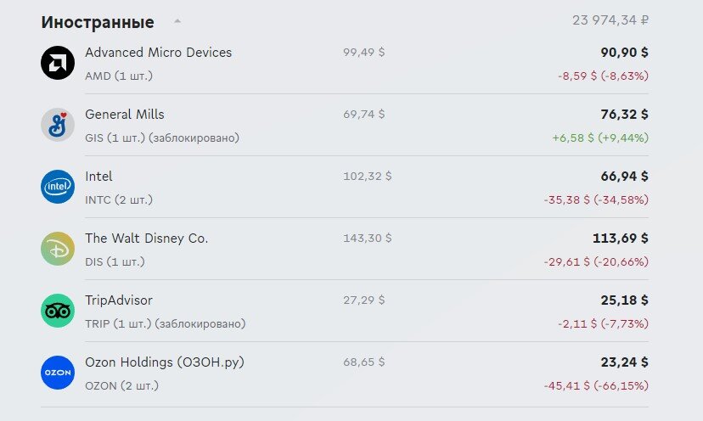Click the Иностранные section heading

pos(98,22)
